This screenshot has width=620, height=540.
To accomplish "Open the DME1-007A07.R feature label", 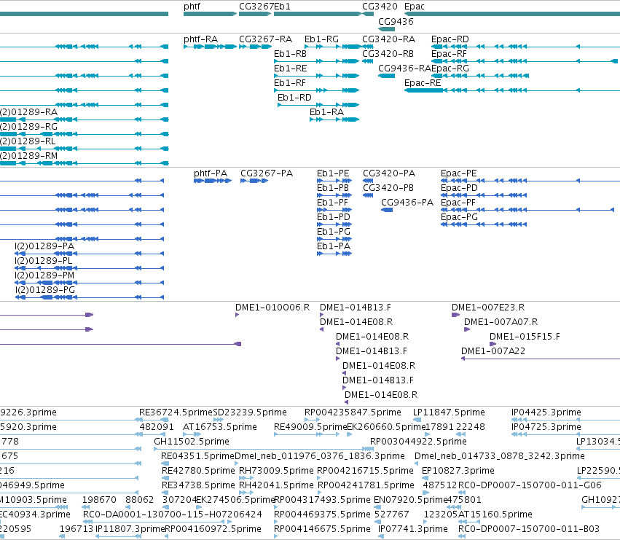I will point(501,322).
